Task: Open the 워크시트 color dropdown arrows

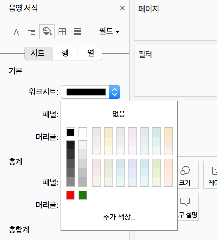Action: pyautogui.click(x=114, y=92)
